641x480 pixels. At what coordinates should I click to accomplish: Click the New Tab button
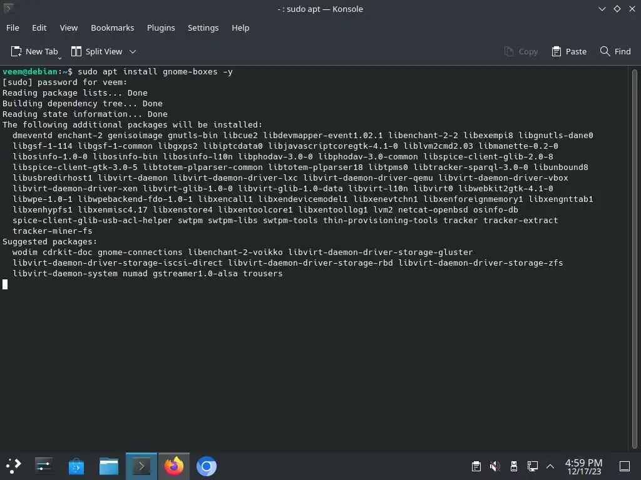pyautogui.click(x=34, y=51)
